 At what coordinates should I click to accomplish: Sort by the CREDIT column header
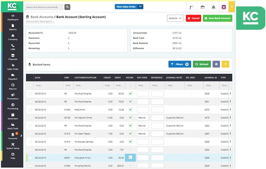107,78
